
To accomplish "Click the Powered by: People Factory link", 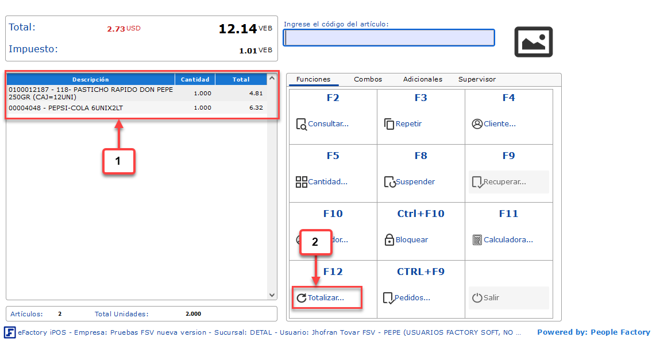I will (x=593, y=332).
